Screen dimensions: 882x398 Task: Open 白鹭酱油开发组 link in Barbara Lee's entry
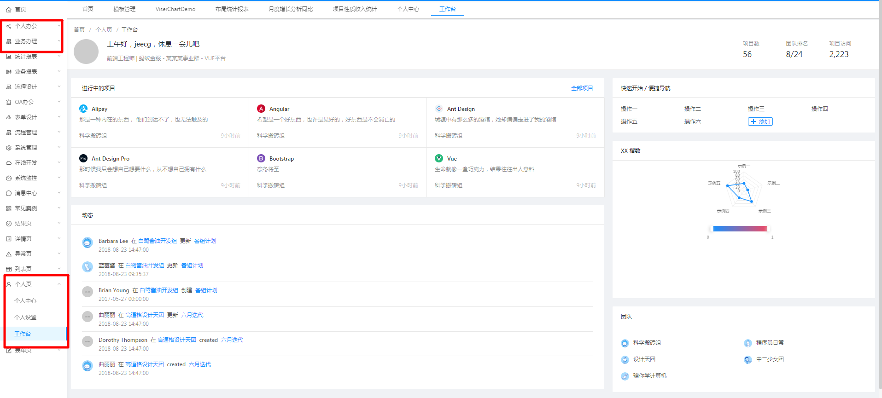(158, 241)
